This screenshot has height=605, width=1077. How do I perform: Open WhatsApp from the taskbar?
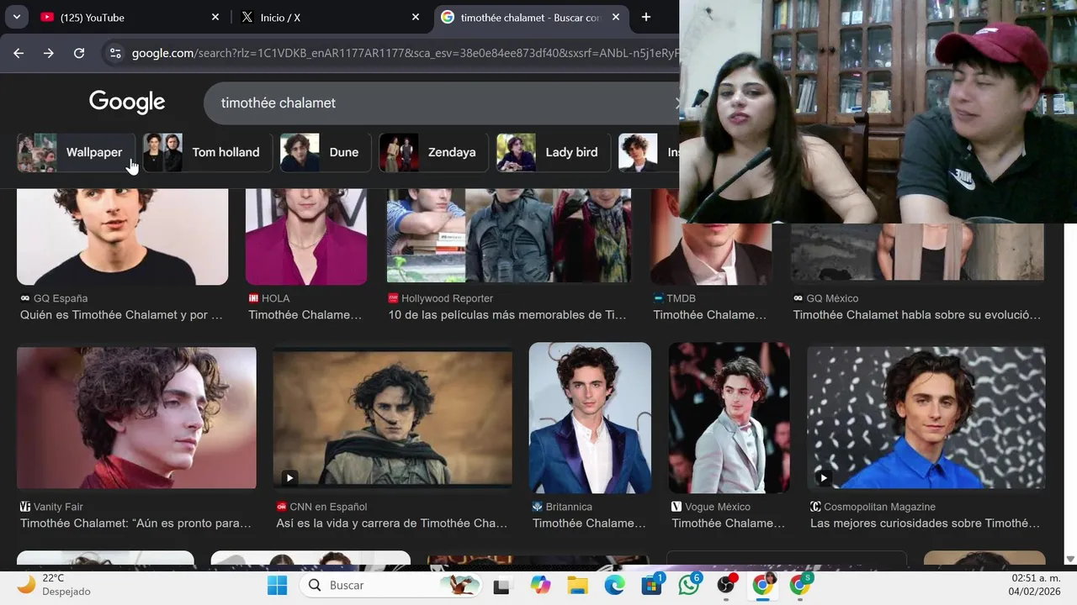689,585
